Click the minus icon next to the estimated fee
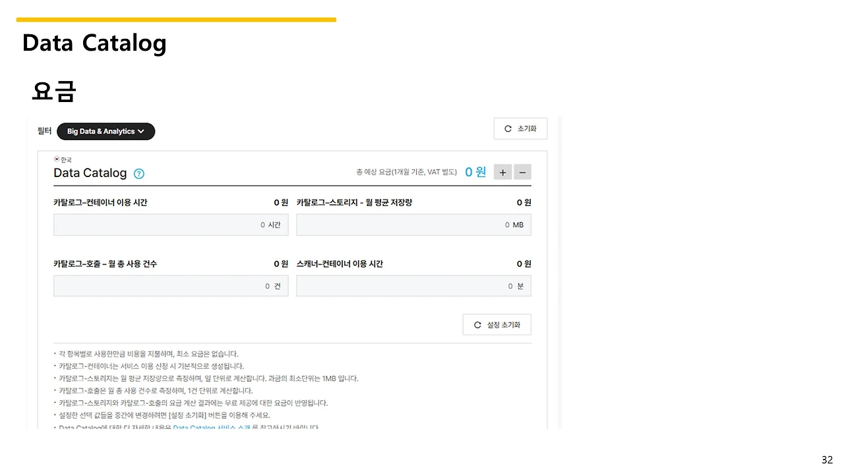This screenshot has height=474, width=844. [522, 172]
